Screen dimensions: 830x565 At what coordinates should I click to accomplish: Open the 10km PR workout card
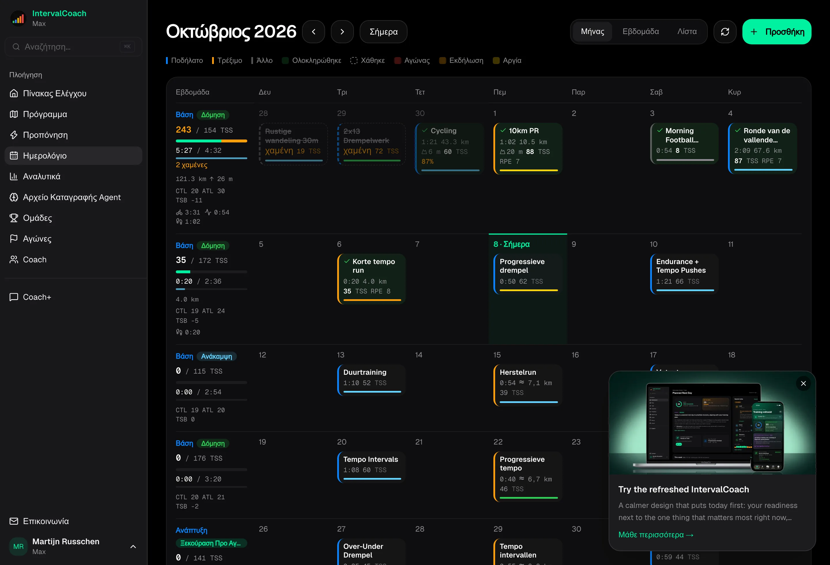point(528,148)
